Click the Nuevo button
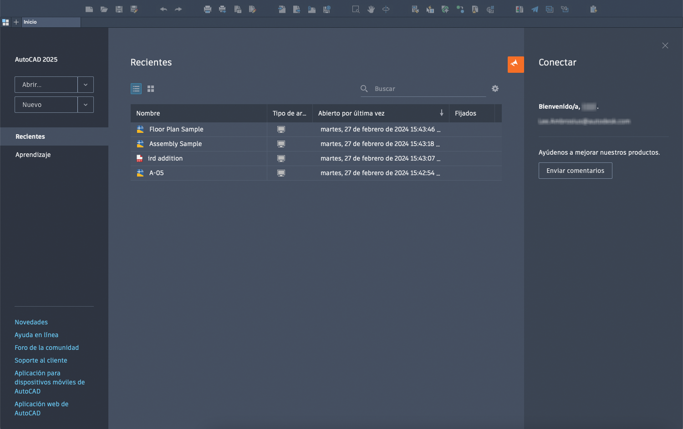Image resolution: width=683 pixels, height=429 pixels. (x=46, y=105)
